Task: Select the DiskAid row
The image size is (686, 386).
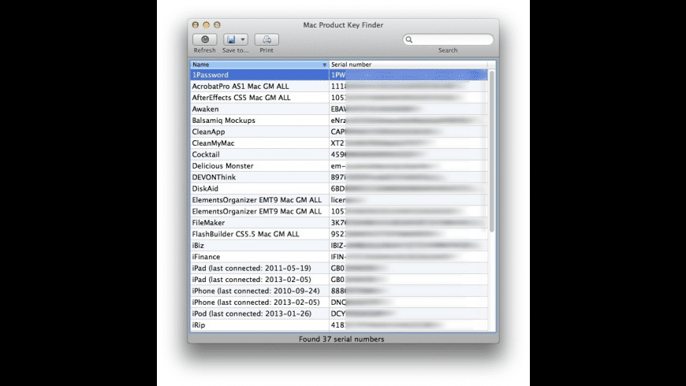Action: (339, 188)
